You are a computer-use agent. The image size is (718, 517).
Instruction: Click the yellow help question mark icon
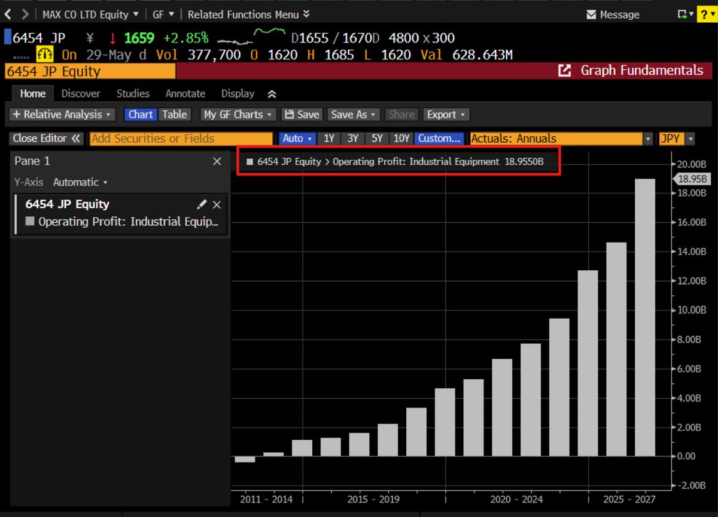click(x=706, y=14)
